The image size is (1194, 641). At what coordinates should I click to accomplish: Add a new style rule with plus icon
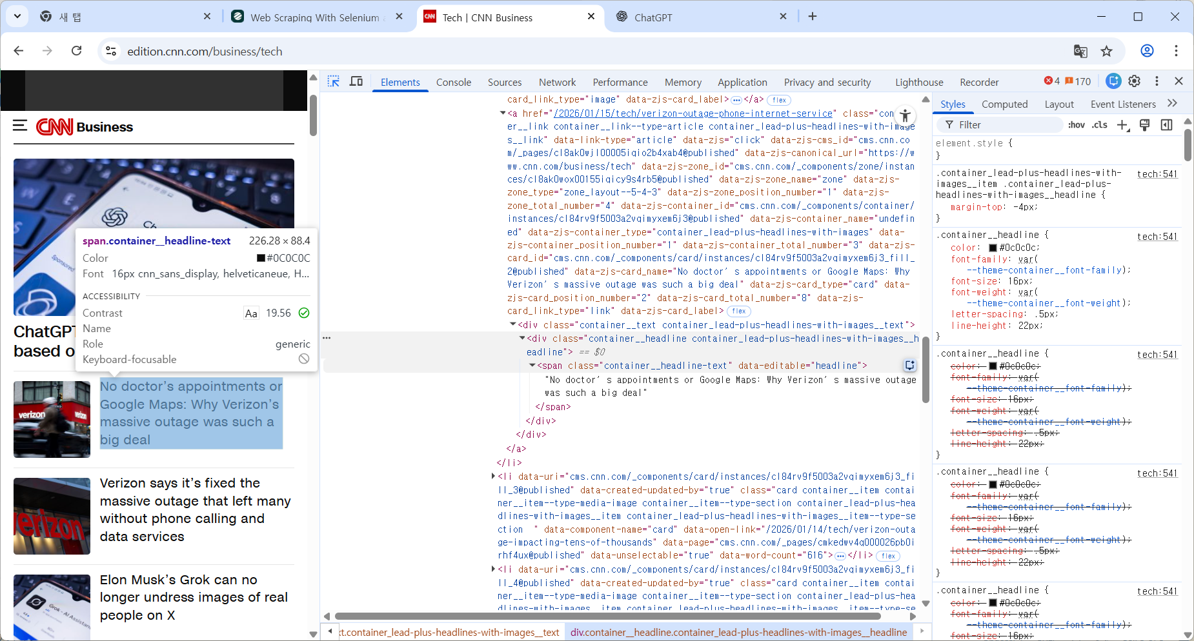[1123, 125]
